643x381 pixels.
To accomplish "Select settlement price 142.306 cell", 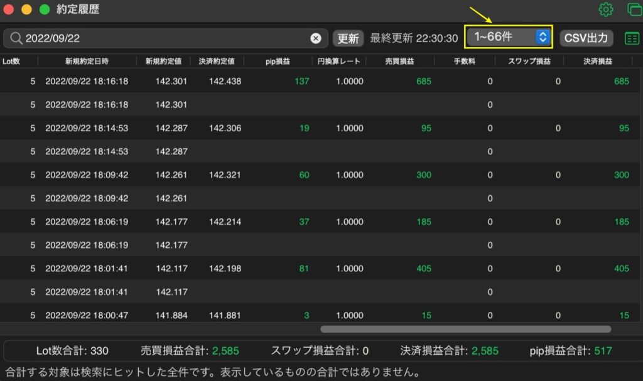I will 225,128.
